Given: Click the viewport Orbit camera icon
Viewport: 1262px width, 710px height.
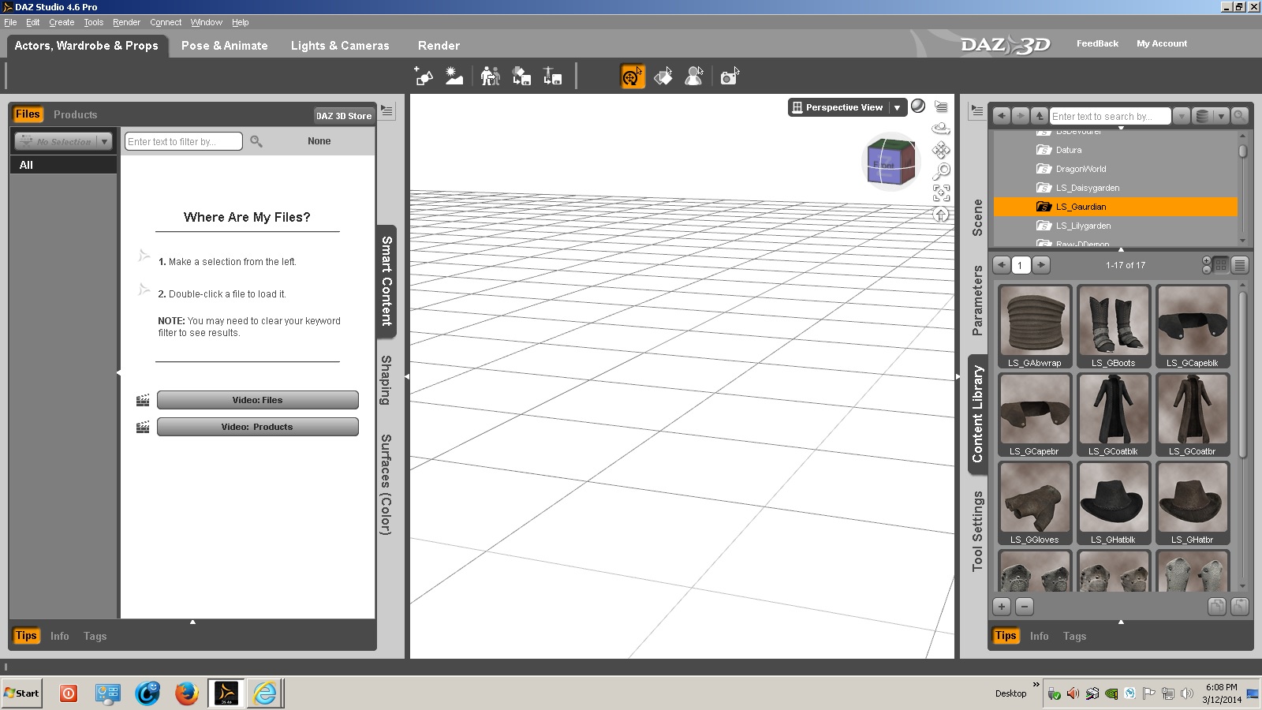Looking at the screenshot, I should (x=941, y=129).
